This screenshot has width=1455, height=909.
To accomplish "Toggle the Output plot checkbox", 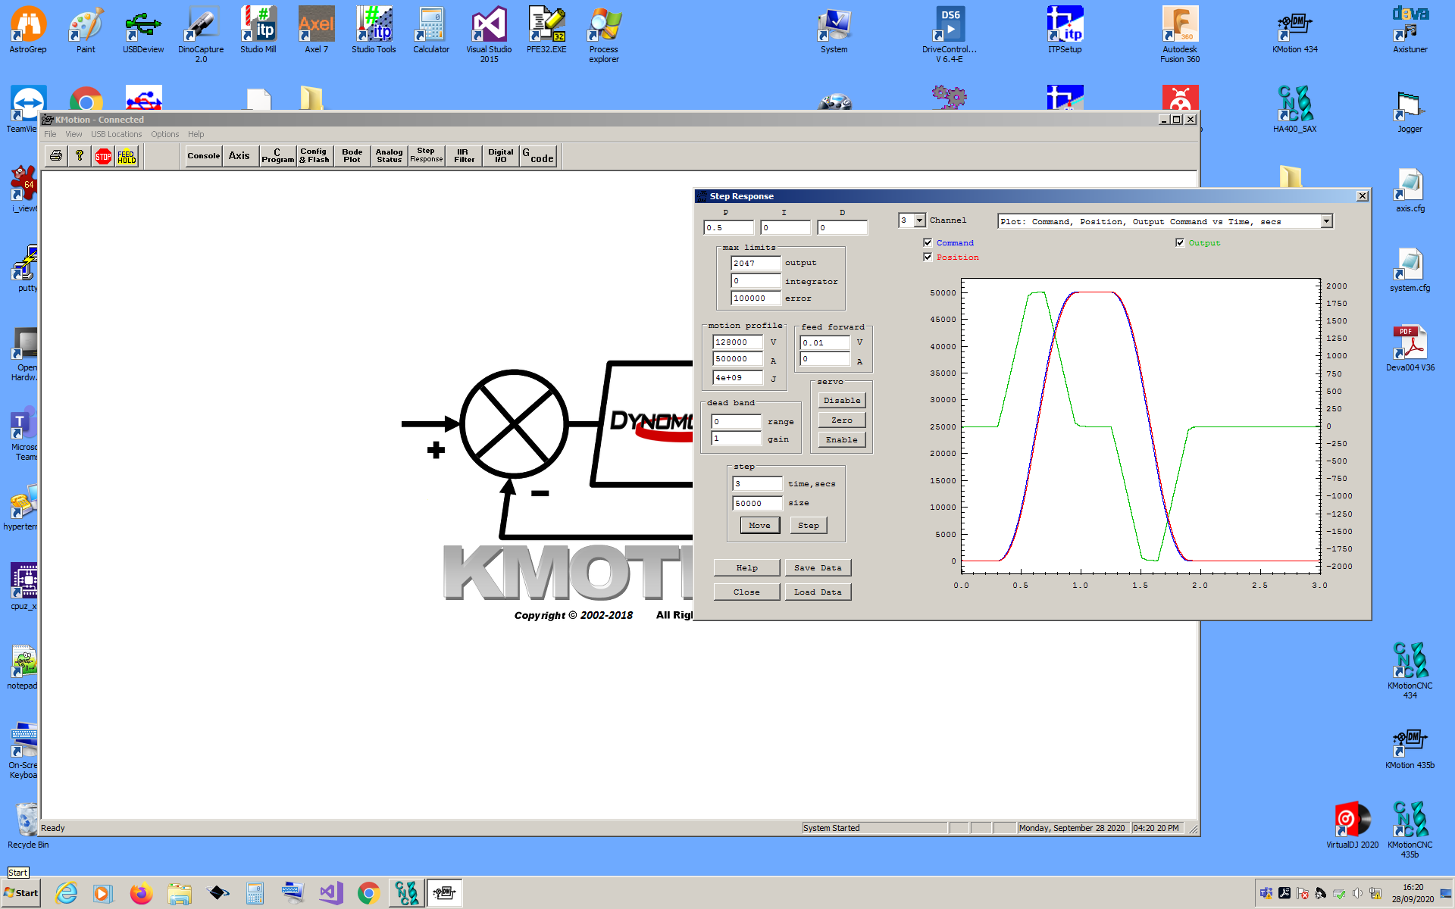I will tap(1180, 242).
